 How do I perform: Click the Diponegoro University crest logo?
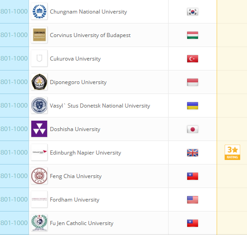click(x=39, y=82)
